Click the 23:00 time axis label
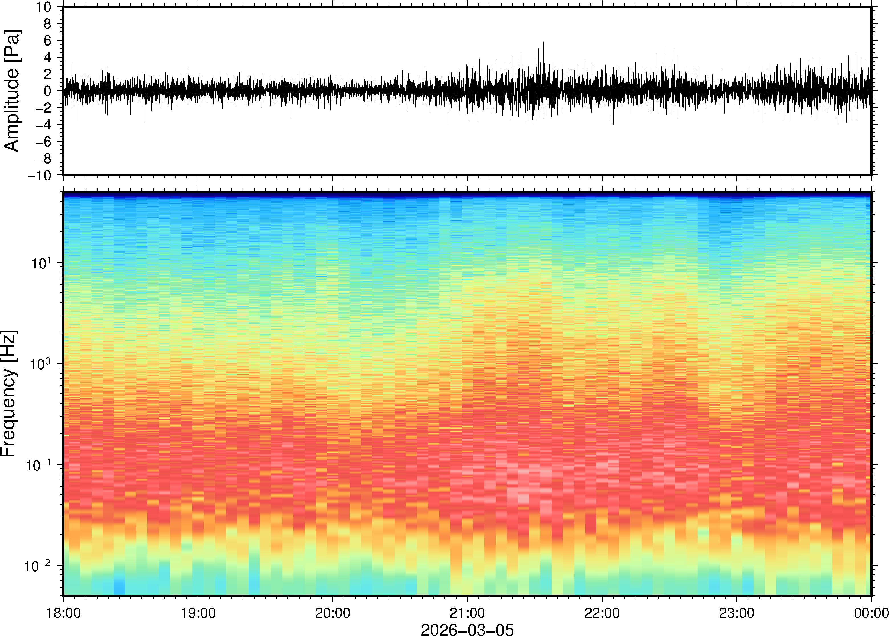 tap(736, 613)
